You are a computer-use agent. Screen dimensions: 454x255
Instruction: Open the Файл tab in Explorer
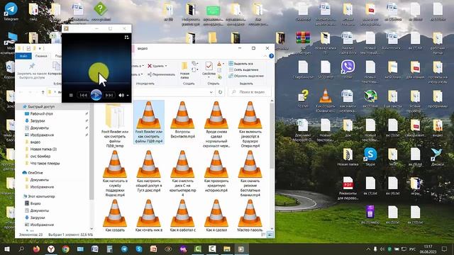point(23,56)
